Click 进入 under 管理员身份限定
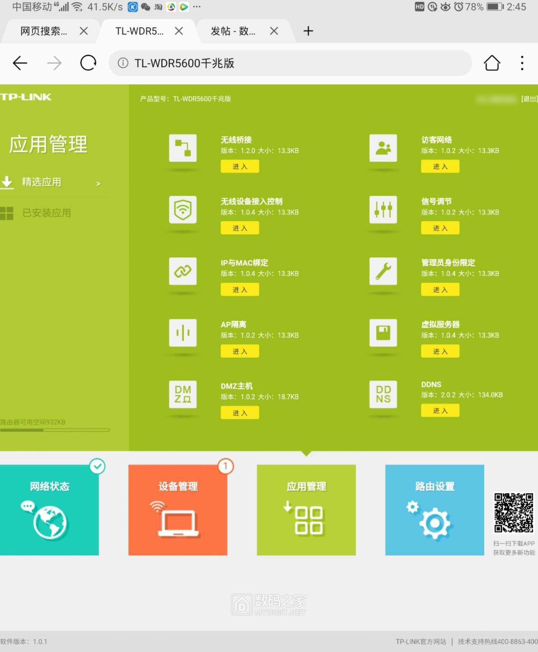This screenshot has height=652, width=538. [440, 290]
